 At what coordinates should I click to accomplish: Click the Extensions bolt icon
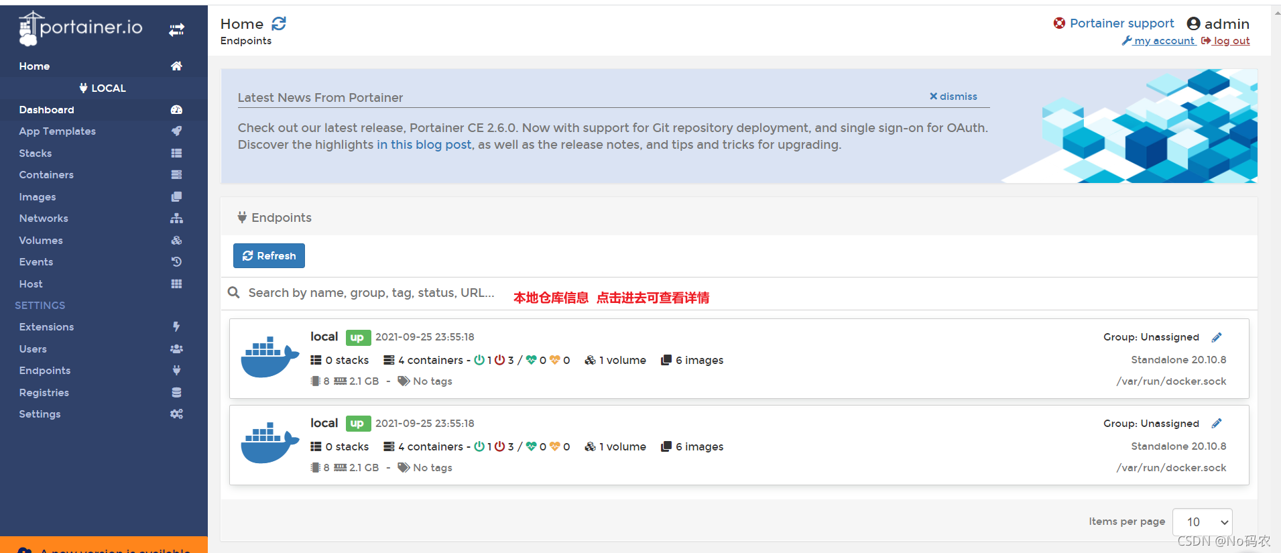(x=176, y=326)
